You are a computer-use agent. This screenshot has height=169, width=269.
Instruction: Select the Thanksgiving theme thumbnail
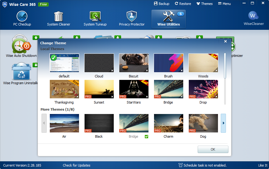point(64,89)
